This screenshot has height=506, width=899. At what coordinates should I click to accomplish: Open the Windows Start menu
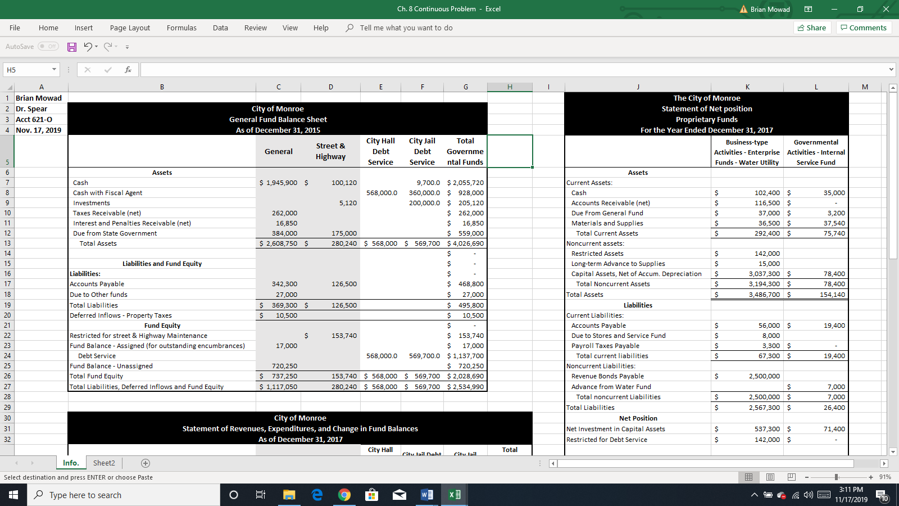click(x=13, y=495)
